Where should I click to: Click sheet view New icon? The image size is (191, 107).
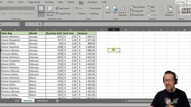coord(19,14)
